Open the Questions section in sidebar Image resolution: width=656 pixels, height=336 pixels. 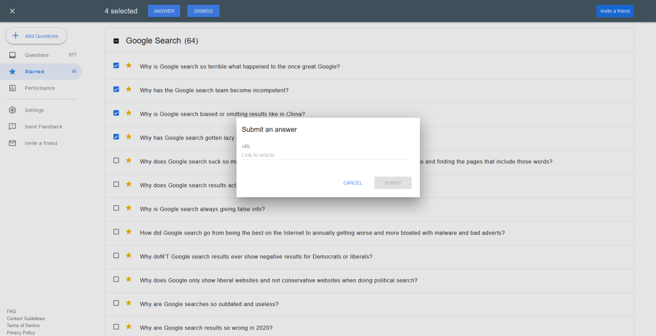[41, 55]
